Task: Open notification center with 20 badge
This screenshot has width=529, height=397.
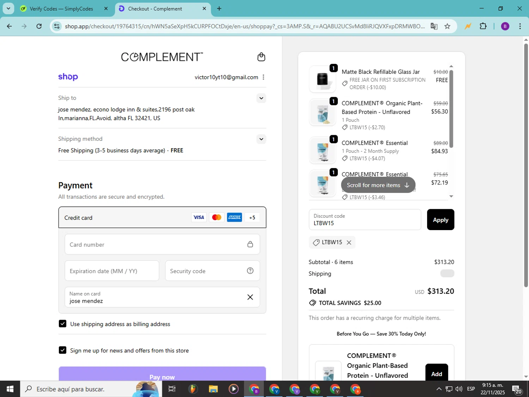Action: (517, 389)
